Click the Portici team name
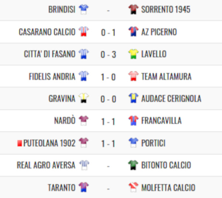Viewport: 222px width, 198px height. coord(153,143)
